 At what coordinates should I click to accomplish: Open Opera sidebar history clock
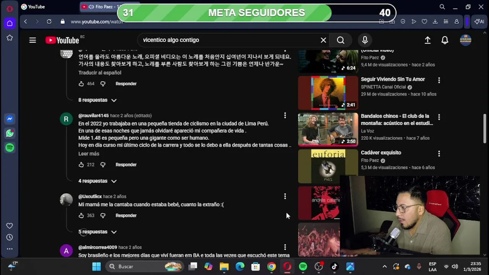[x=10, y=237]
